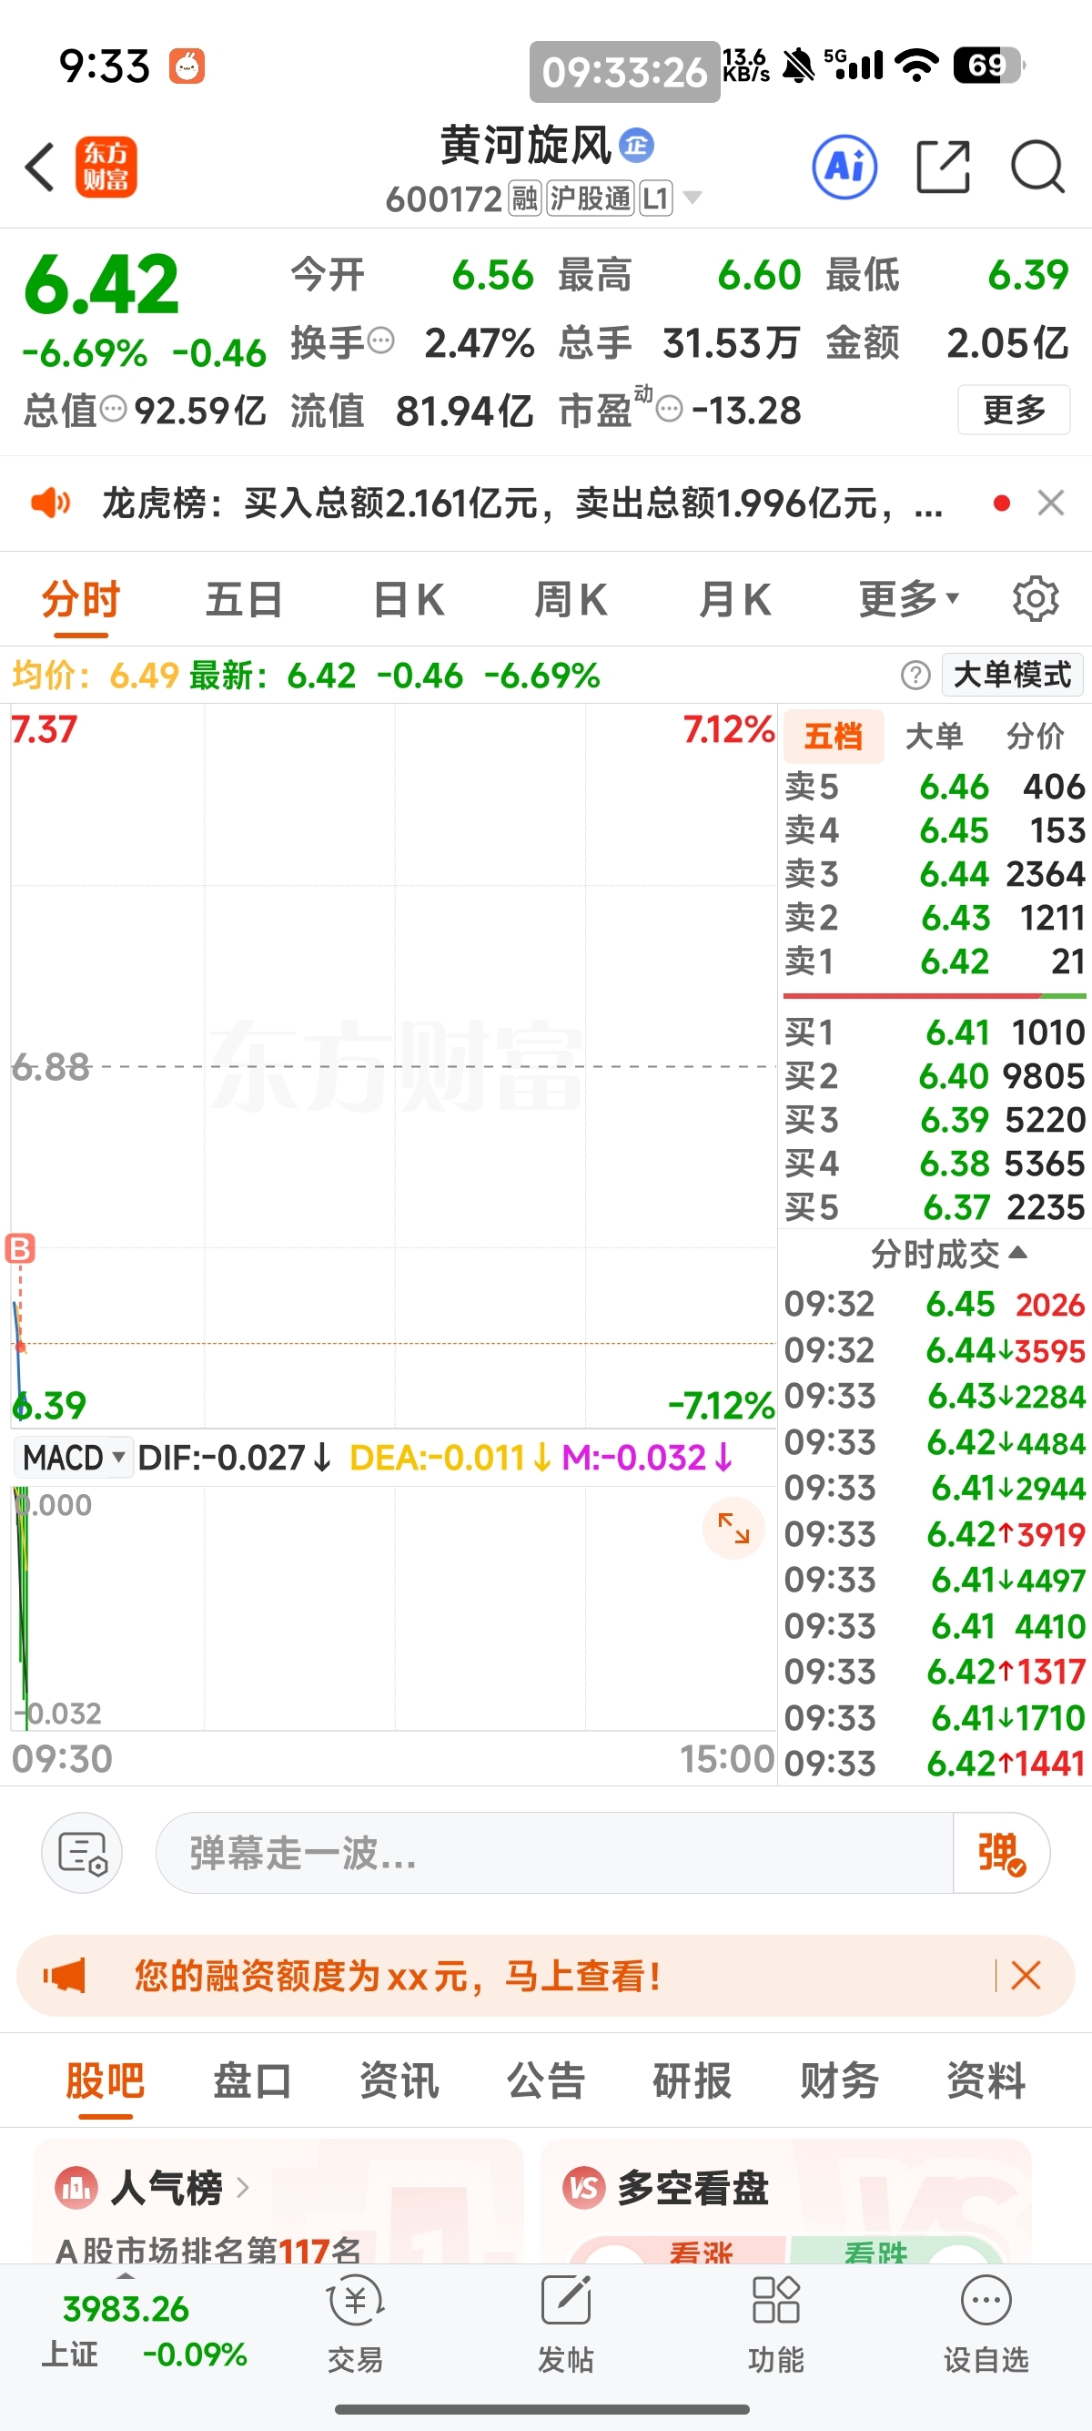Expand the 上证 index bar
This screenshot has width=1092, height=2431.
(x=125, y=2275)
